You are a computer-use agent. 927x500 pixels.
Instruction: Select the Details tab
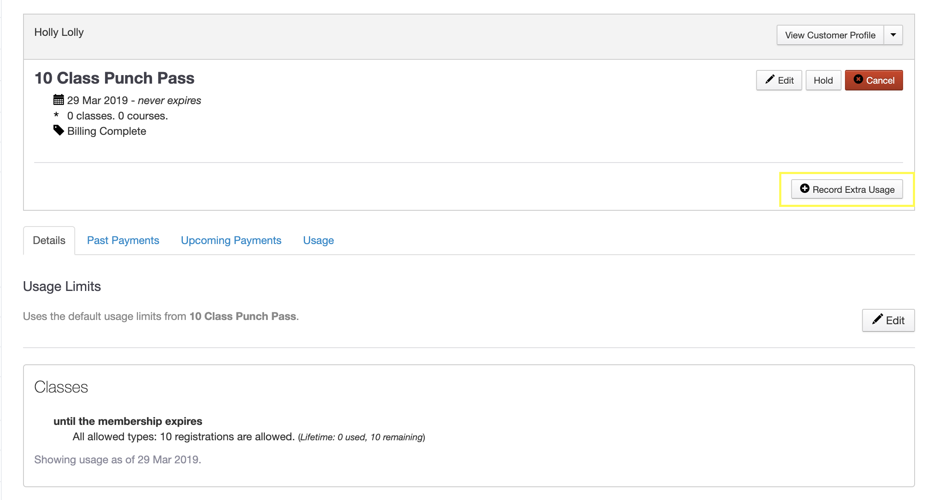click(49, 240)
